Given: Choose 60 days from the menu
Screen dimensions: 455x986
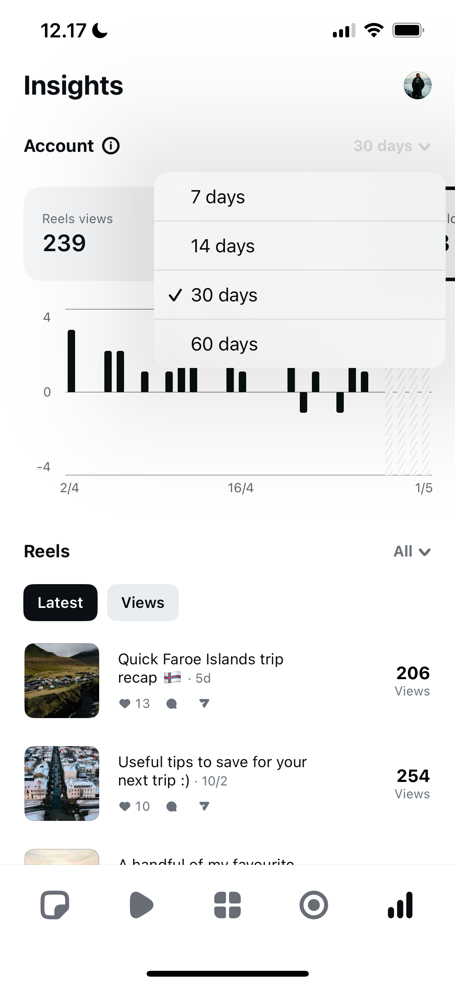Looking at the screenshot, I should pyautogui.click(x=299, y=344).
